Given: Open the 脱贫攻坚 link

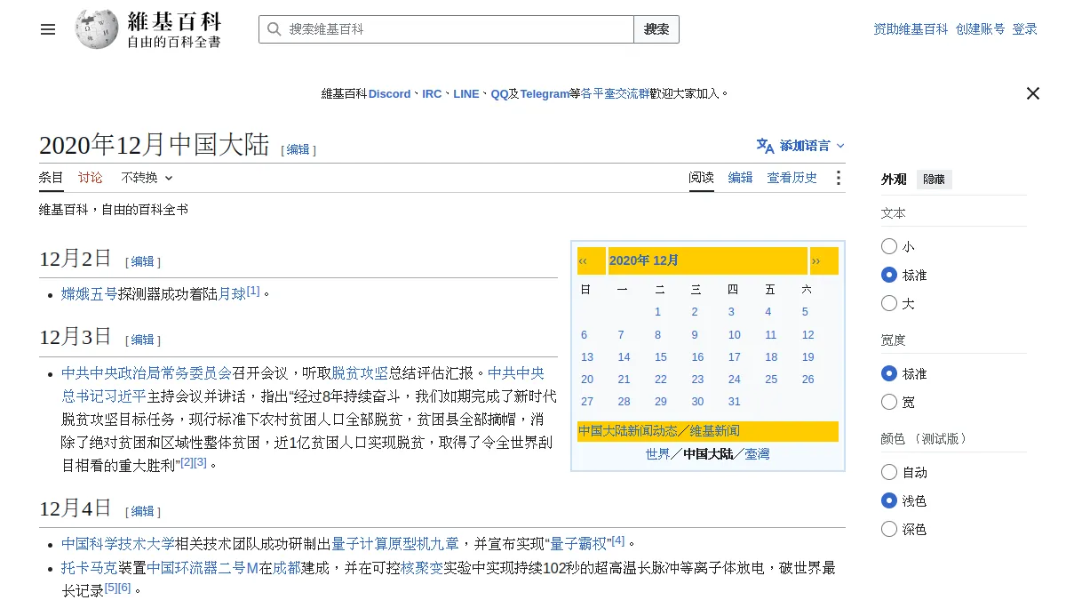Looking at the screenshot, I should point(360,372).
